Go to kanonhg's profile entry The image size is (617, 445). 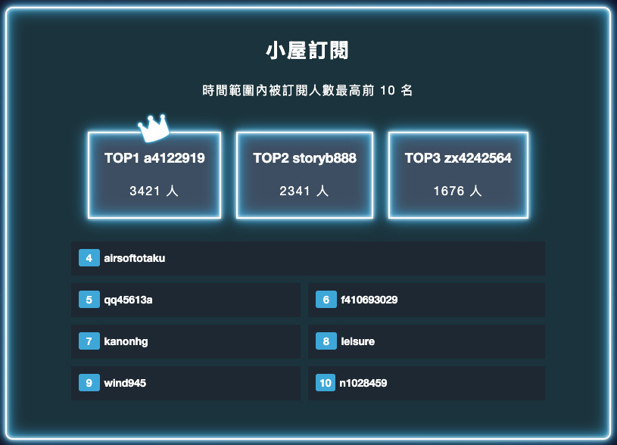tap(126, 341)
